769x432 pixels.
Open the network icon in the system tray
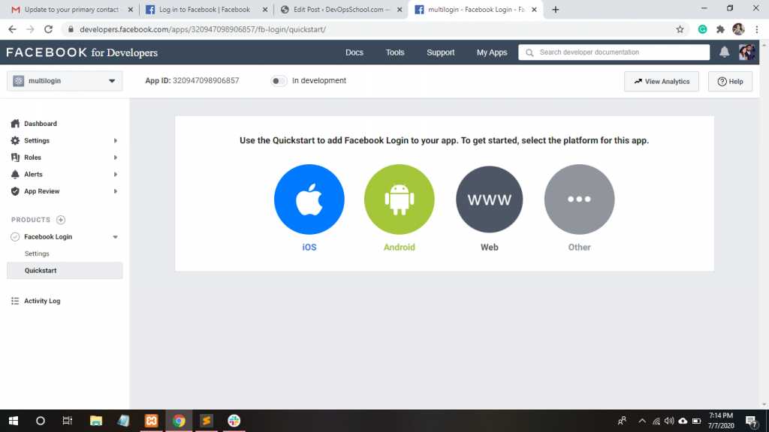656,421
